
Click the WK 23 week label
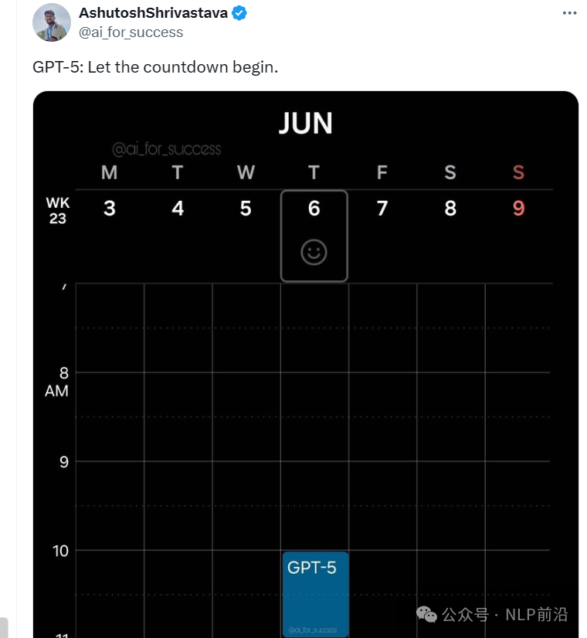tap(58, 210)
